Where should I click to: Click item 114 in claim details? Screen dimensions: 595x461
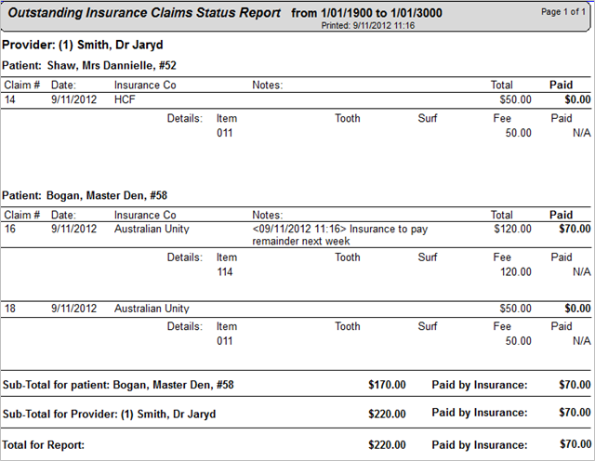point(225,272)
